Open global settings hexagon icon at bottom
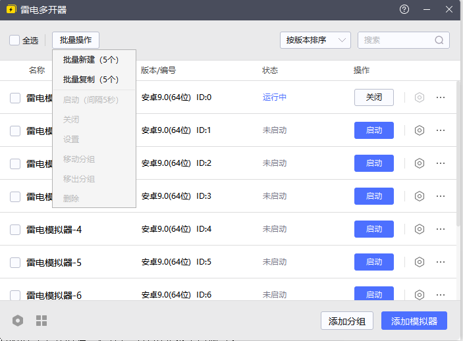This screenshot has width=463, height=341. coord(18,321)
